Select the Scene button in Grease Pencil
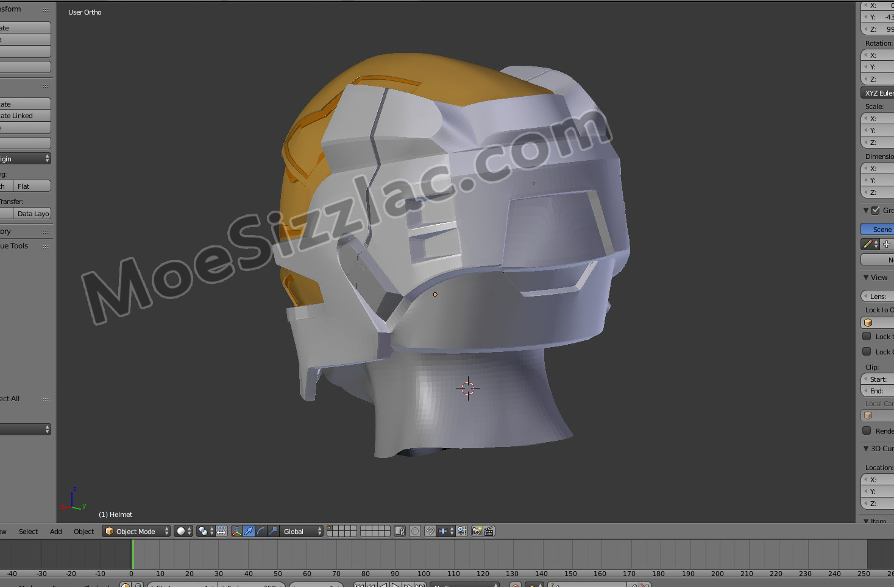The width and height of the screenshot is (894, 587). tap(877, 229)
